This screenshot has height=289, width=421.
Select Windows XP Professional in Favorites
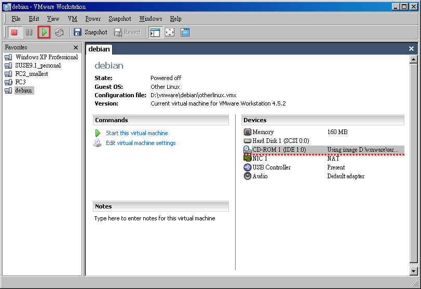pyautogui.click(x=46, y=57)
